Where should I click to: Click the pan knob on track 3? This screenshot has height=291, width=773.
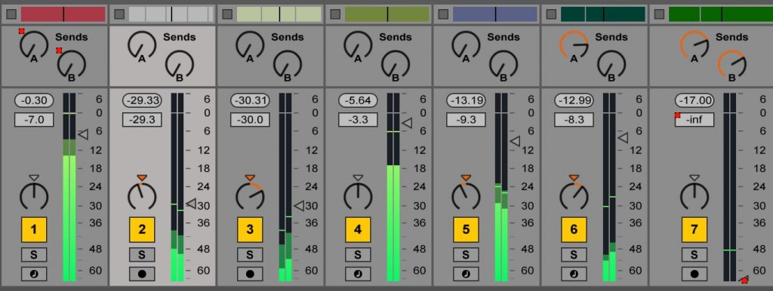point(250,196)
